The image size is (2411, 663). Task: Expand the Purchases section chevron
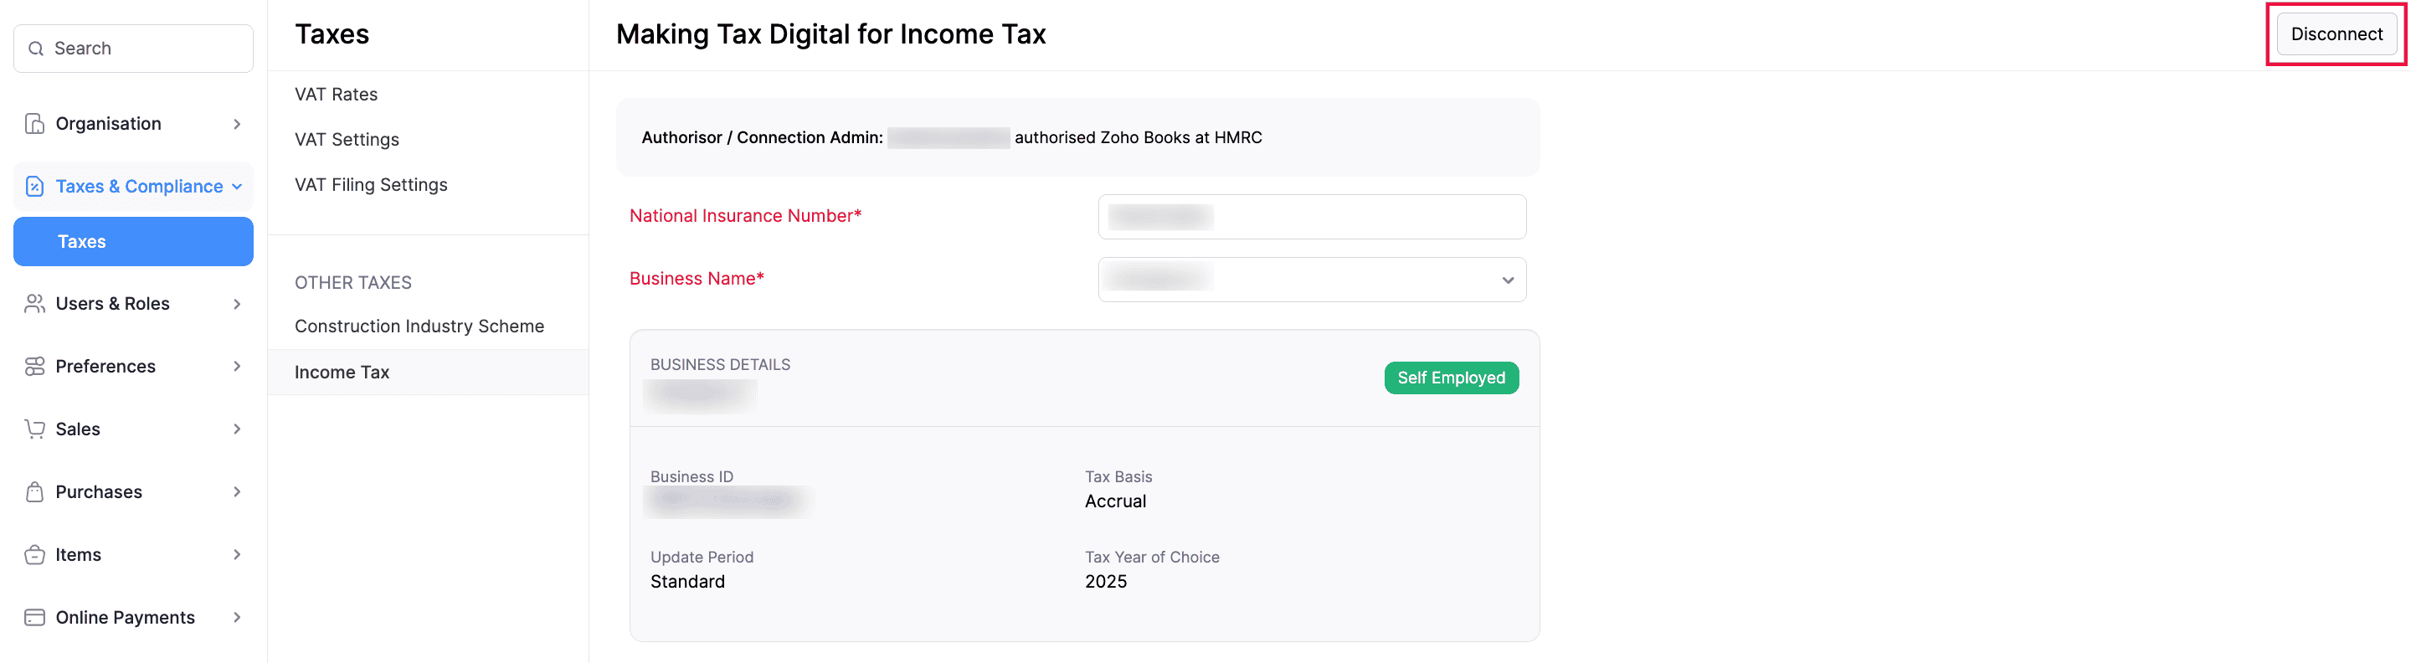(x=237, y=491)
